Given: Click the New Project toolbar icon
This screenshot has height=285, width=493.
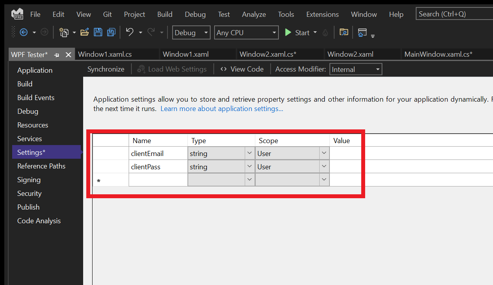Looking at the screenshot, I should pyautogui.click(x=64, y=32).
